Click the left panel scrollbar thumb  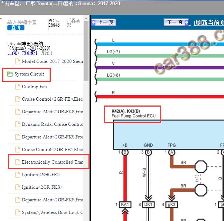coord(86,51)
